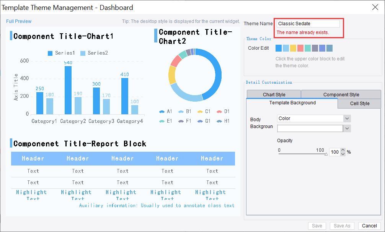Click the Save button
Image resolution: width=385 pixels, height=232 pixels.
[317, 226]
